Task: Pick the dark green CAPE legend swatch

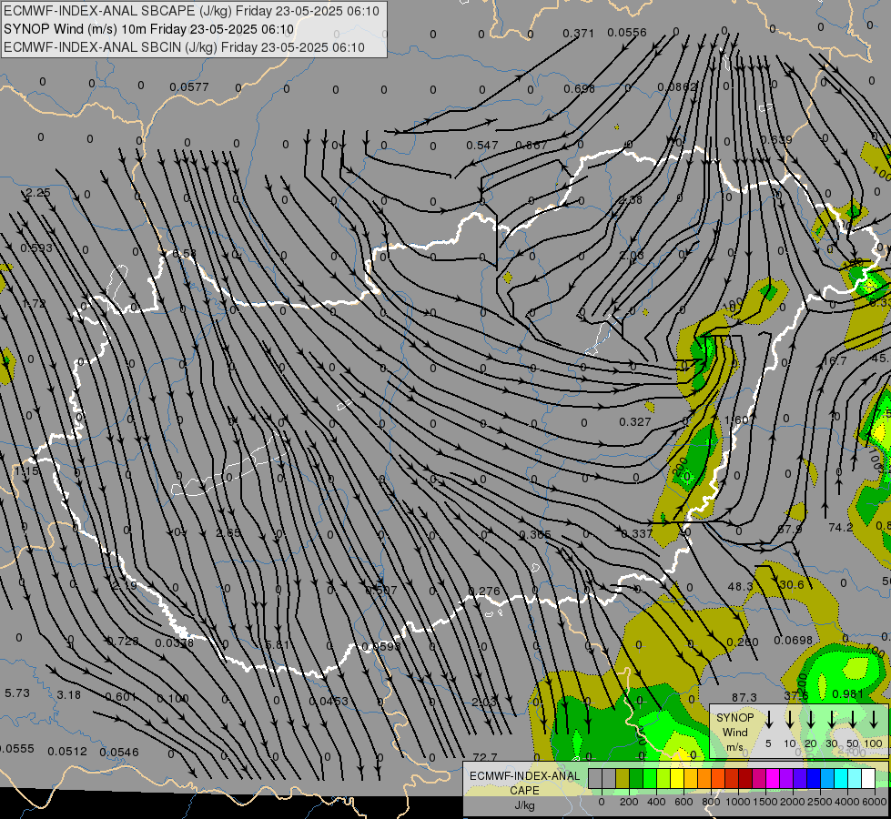Action: 636,779
